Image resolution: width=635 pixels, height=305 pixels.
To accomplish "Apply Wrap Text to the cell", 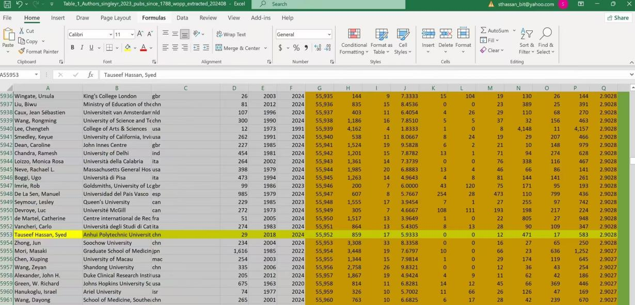I will 231,35.
